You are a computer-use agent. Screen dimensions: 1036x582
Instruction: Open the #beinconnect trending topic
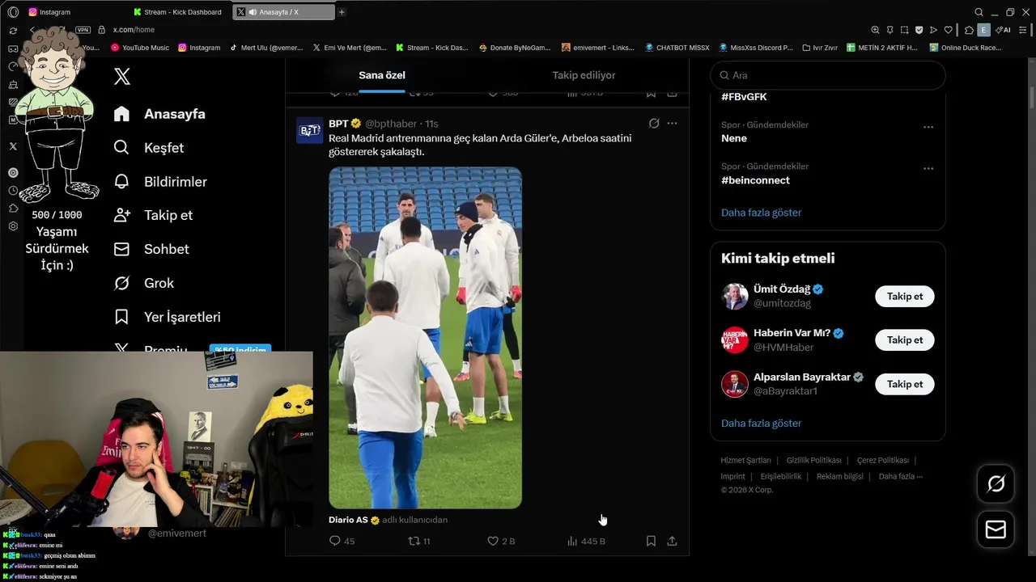pyautogui.click(x=755, y=180)
